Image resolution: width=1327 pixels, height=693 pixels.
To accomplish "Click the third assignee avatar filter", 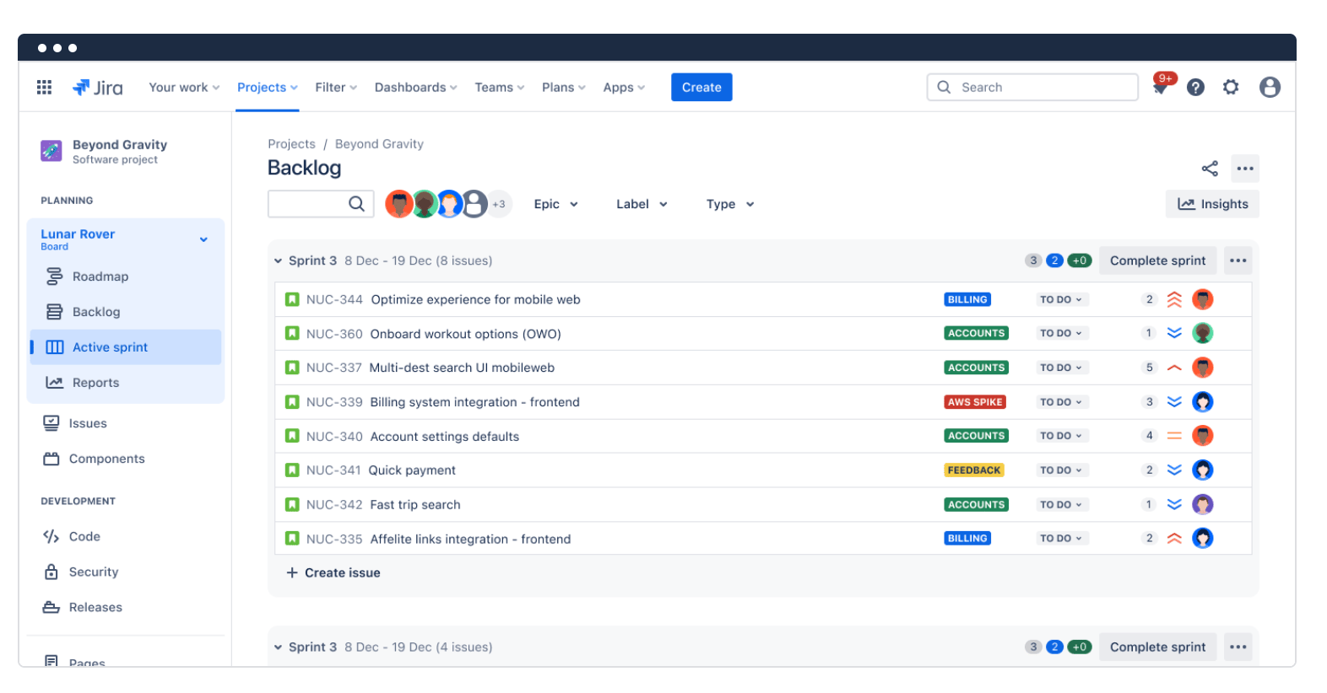I will click(449, 203).
